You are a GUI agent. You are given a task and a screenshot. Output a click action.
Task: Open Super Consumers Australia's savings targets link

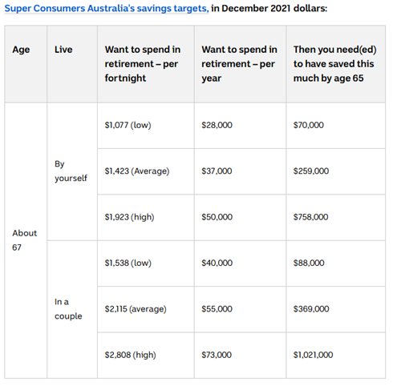pos(107,8)
